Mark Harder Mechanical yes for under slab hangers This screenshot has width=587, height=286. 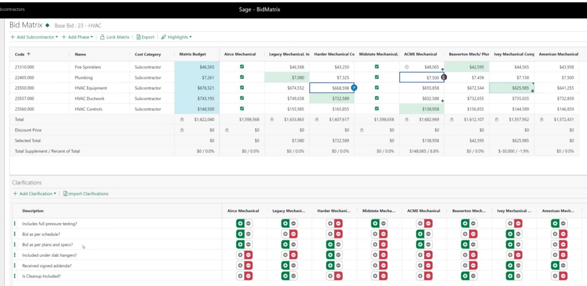point(330,255)
